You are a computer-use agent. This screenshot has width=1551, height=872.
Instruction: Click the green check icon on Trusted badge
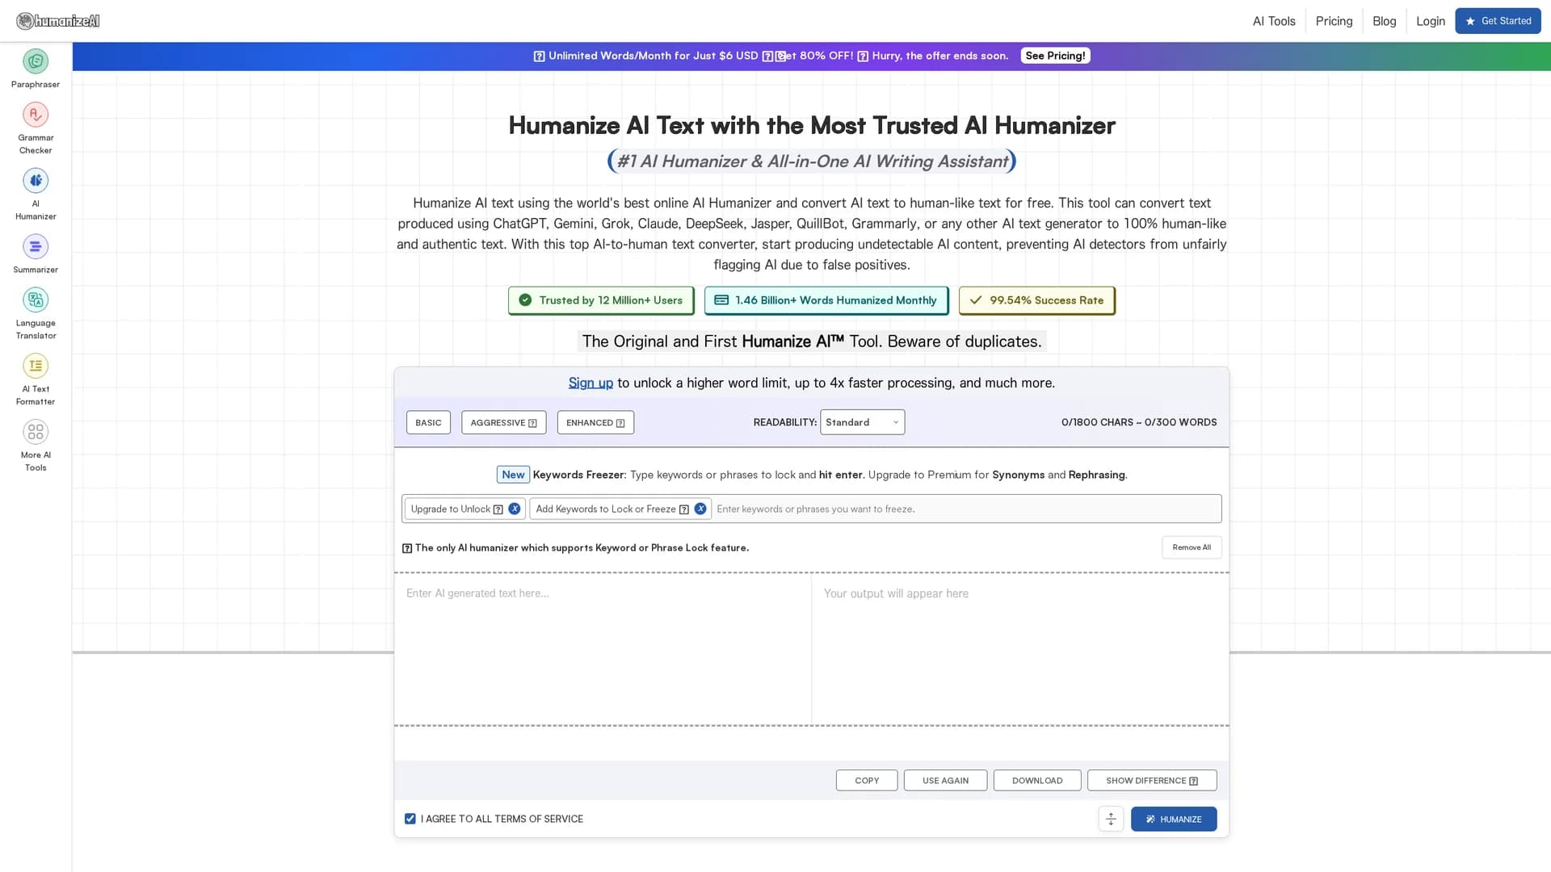coord(525,300)
